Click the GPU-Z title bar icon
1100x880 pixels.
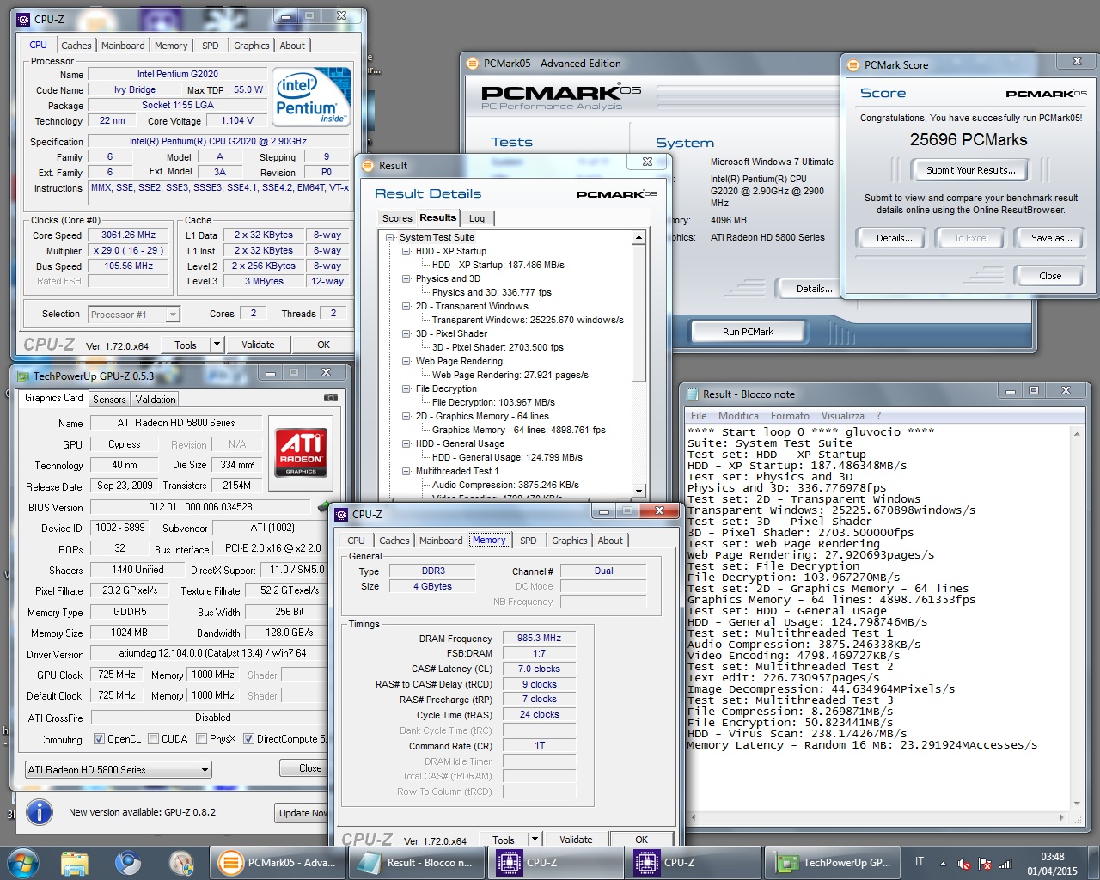click(23, 376)
